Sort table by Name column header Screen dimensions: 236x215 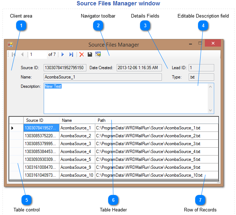(77, 120)
